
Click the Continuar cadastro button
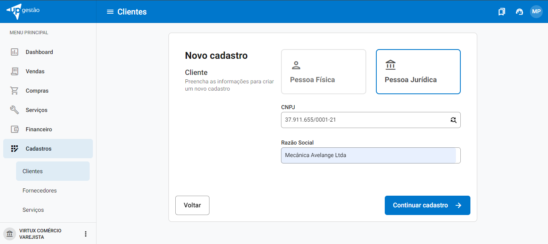(x=427, y=205)
